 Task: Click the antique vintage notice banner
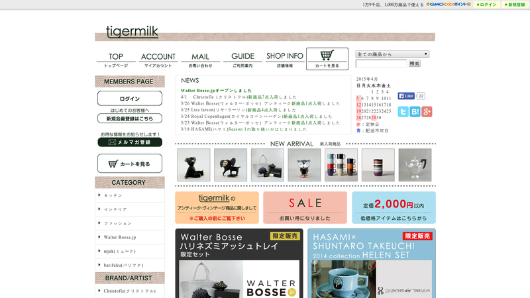[217, 207]
